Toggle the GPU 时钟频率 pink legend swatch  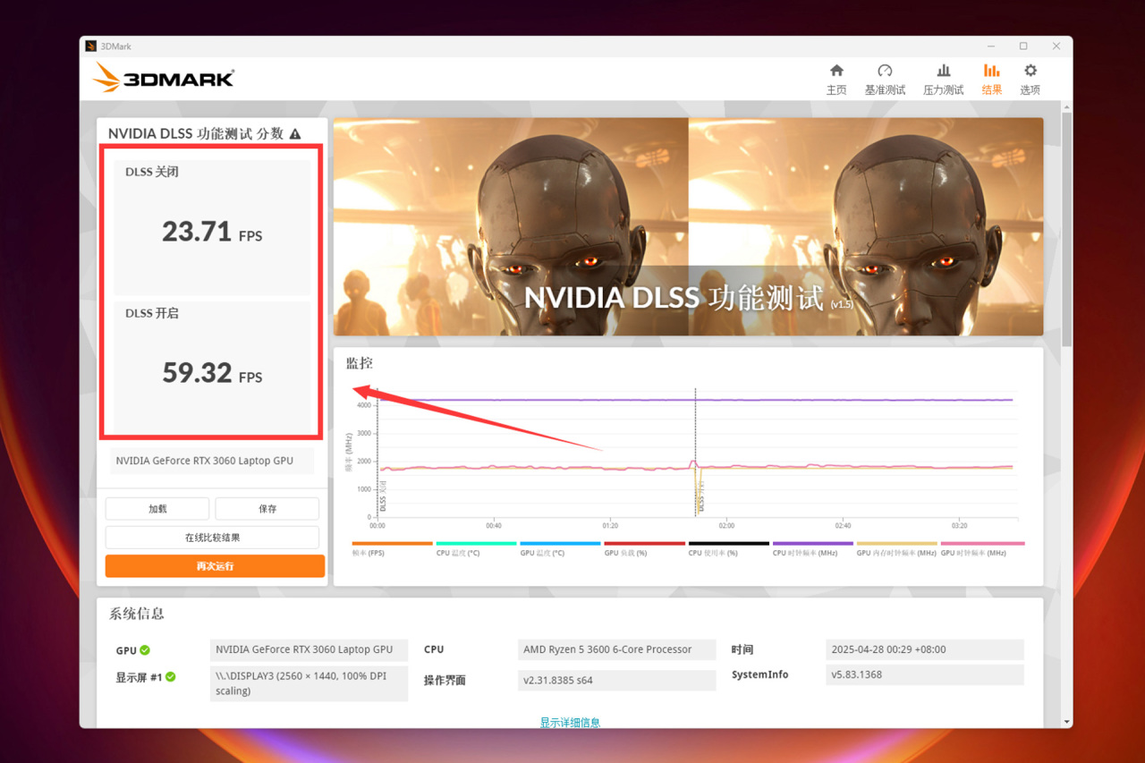pos(983,543)
